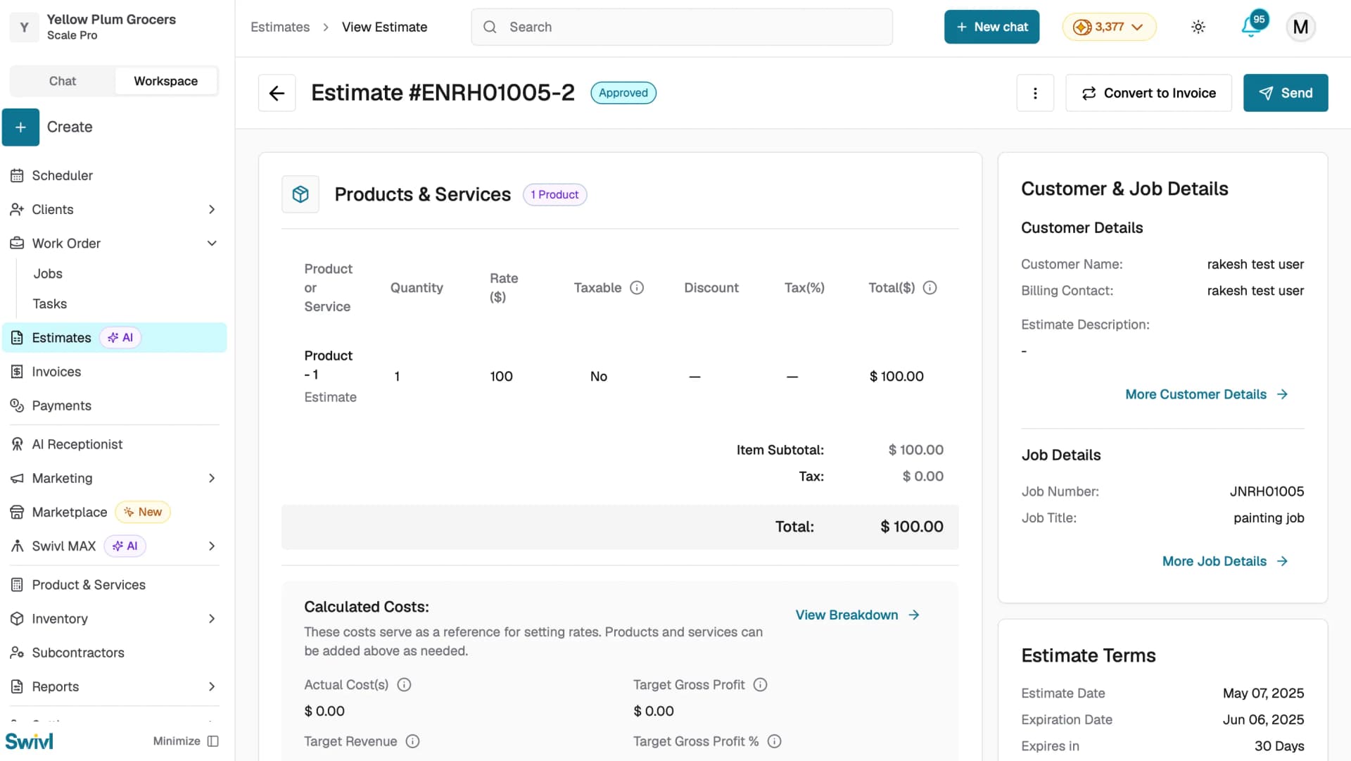Click the Estimates AI badge
The image size is (1351, 761).
[x=120, y=338]
